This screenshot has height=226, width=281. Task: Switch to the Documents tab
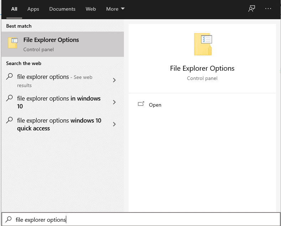click(62, 9)
